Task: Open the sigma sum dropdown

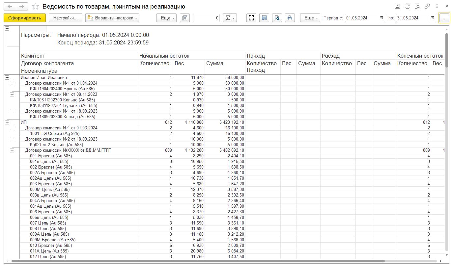Action: click(230, 18)
